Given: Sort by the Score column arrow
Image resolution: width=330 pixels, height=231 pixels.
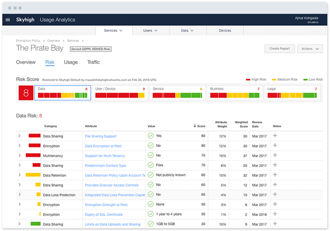Looking at the screenshot, I should click(194, 126).
